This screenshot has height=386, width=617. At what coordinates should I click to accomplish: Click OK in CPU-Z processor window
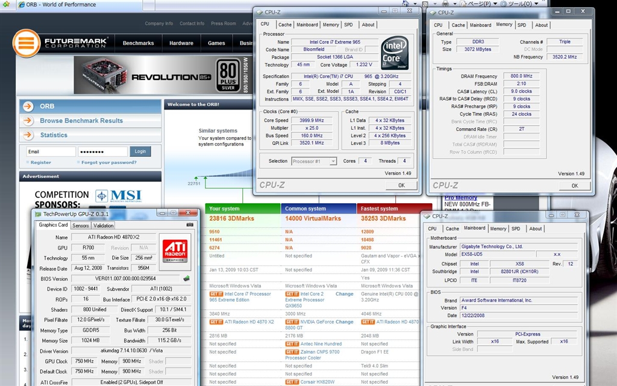[401, 185]
